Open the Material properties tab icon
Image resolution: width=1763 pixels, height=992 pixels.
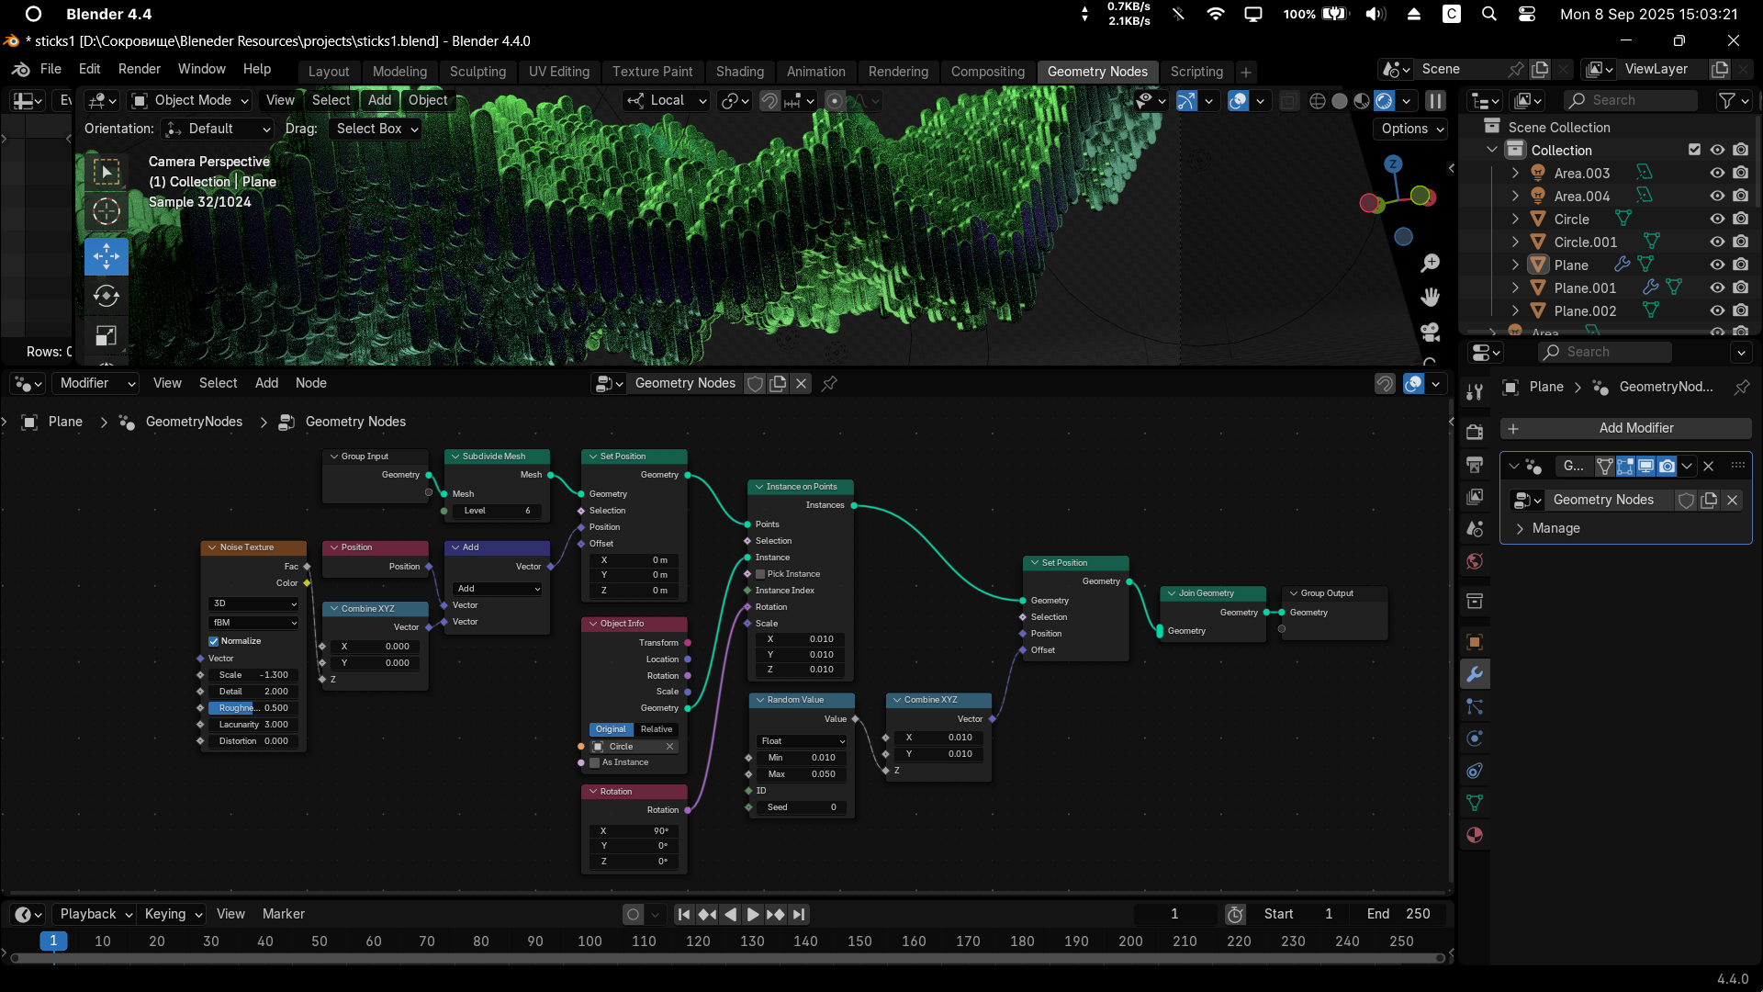coord(1475,835)
